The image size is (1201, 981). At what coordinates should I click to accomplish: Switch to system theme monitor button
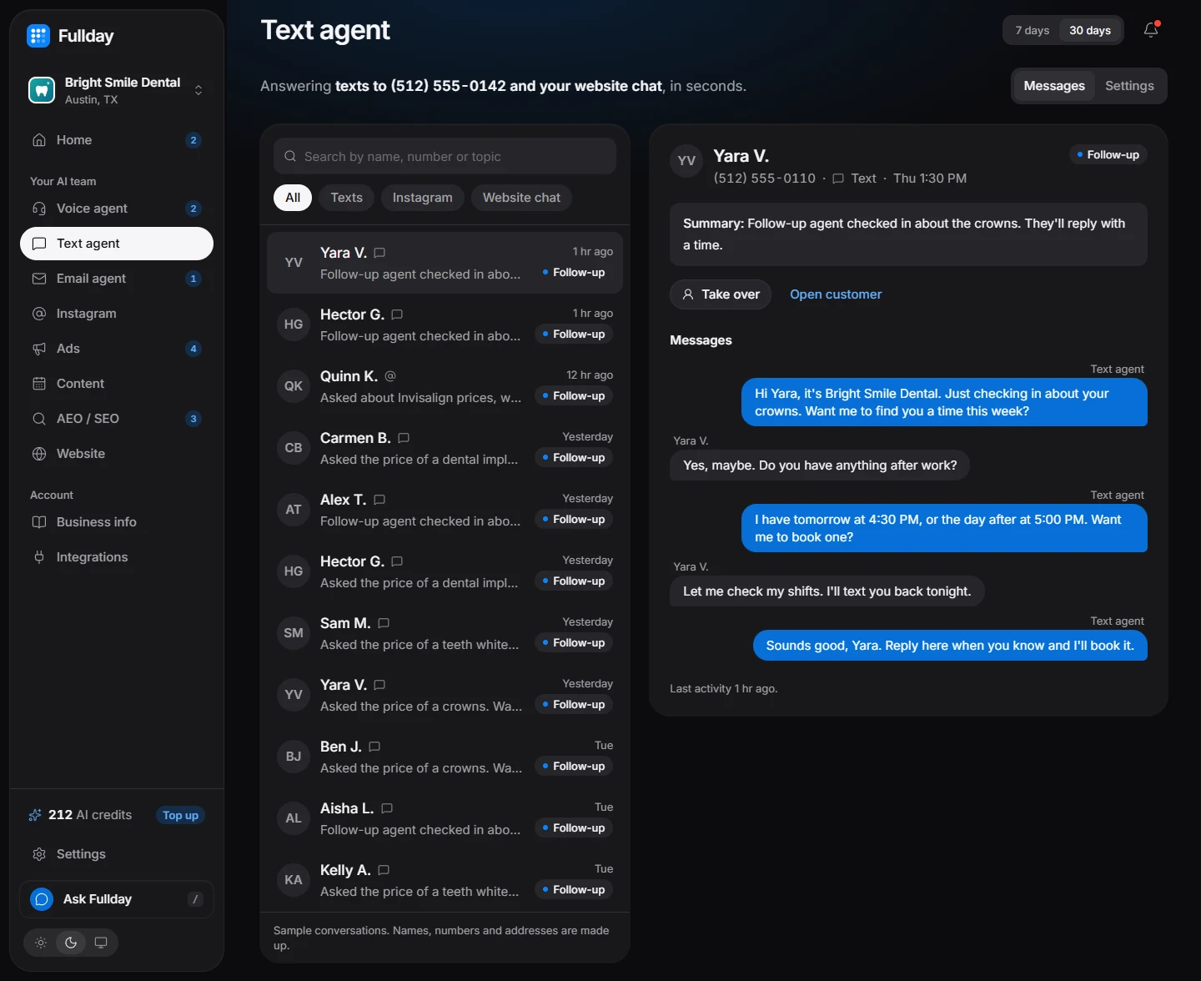click(x=101, y=943)
